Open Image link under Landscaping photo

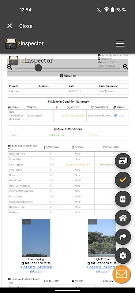[x=36, y=271]
